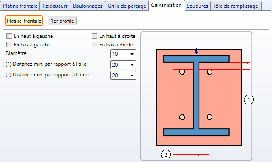Click the blue I-beam top flange in preview
This screenshot has height=162, width=272.
[196, 59]
